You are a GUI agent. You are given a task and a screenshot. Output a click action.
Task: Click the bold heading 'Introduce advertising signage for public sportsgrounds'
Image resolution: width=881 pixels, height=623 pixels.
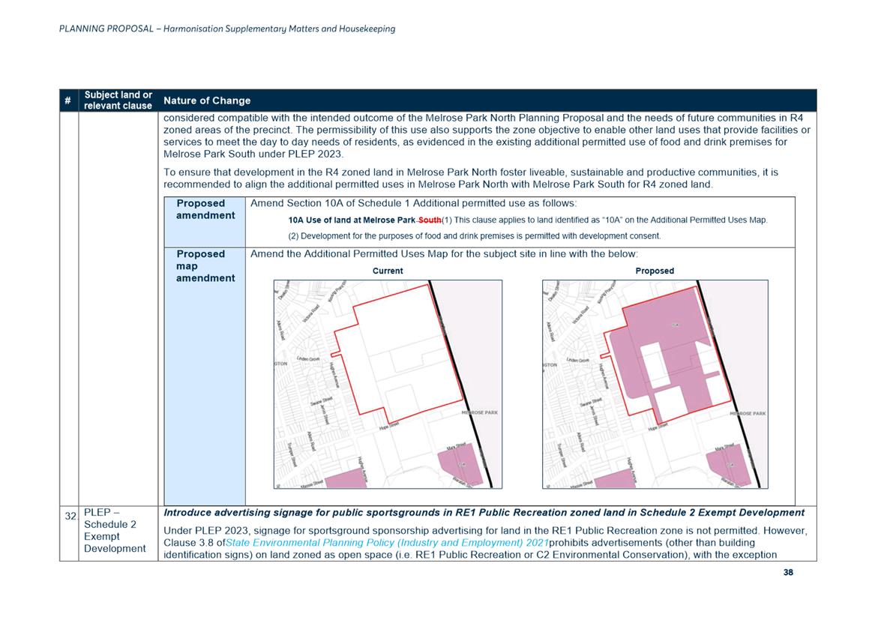click(484, 512)
